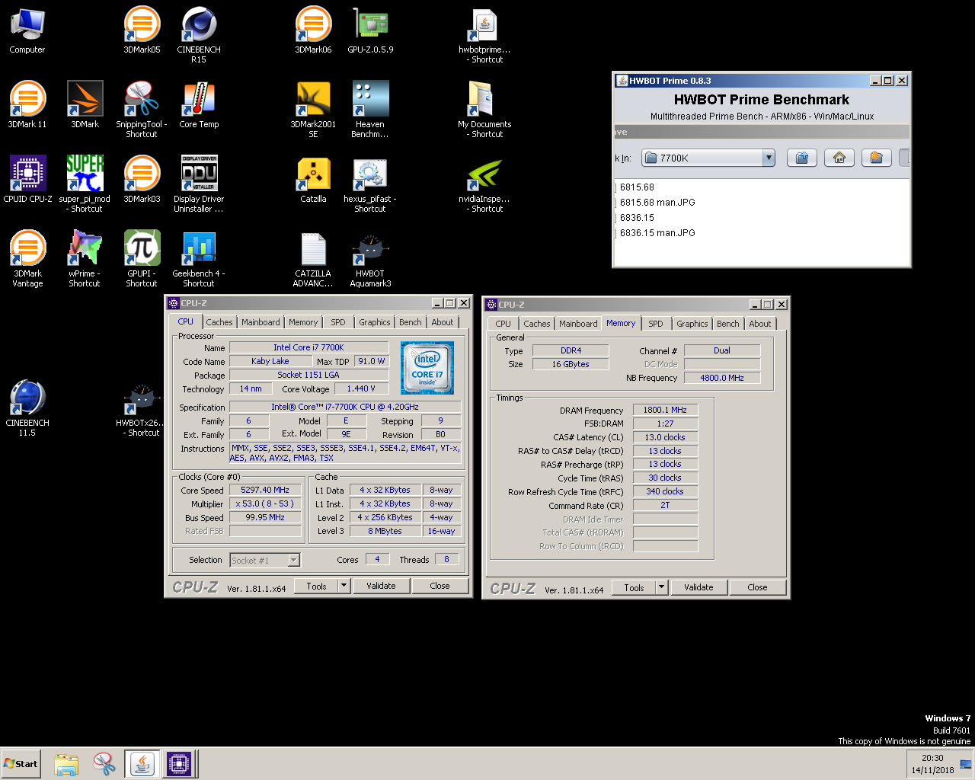
Task: Open Bench tab in left CPU-Z window
Action: (x=411, y=322)
